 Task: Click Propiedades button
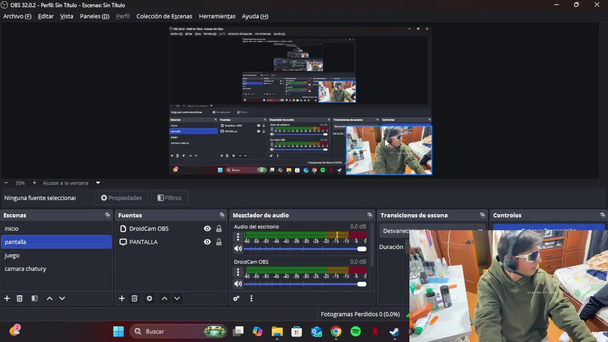coord(122,198)
